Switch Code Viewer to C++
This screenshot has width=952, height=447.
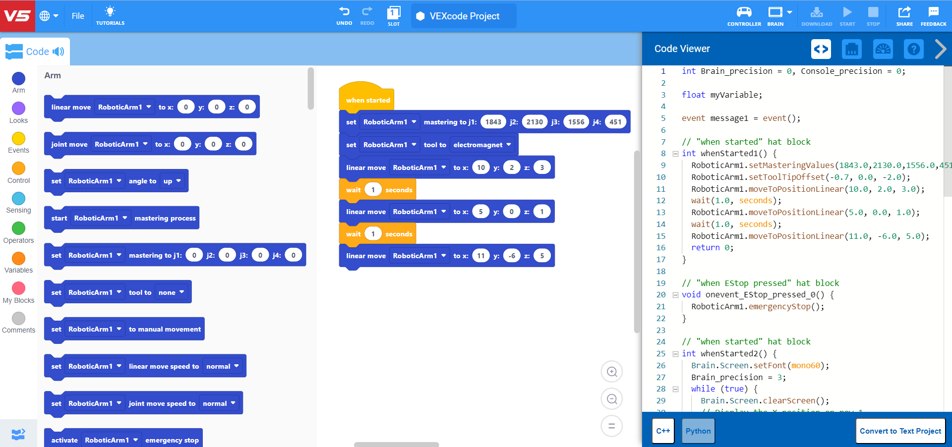point(663,431)
